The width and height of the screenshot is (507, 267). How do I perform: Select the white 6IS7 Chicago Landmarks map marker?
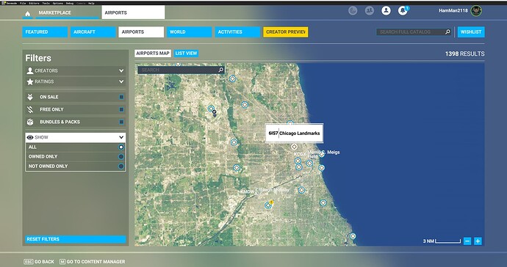pos(294,147)
